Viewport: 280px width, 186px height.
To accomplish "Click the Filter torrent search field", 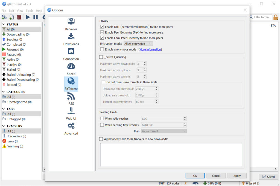I will [x=261, y=17].
